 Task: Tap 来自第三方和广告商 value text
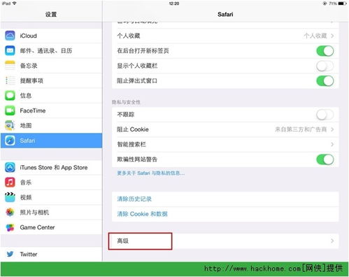(x=301, y=129)
